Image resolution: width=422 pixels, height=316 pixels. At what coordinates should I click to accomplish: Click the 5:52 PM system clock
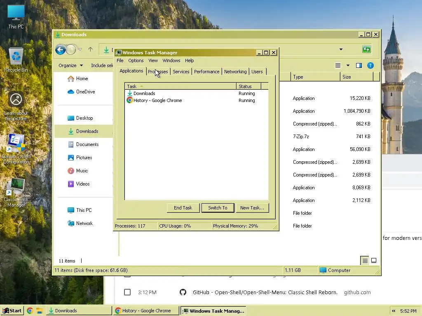tap(408, 311)
